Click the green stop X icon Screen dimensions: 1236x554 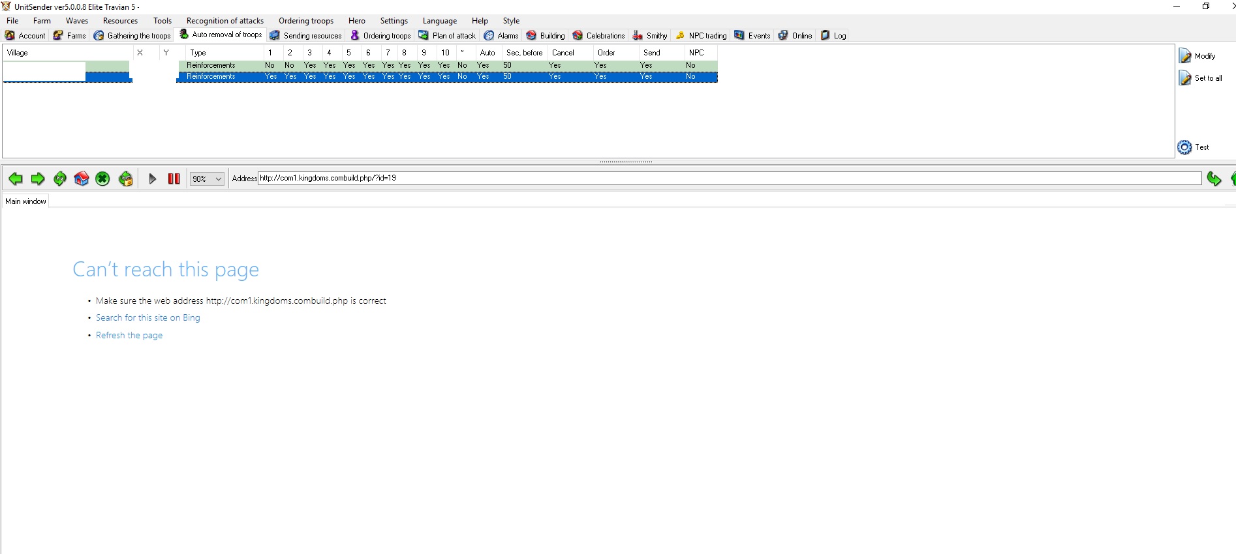point(102,179)
